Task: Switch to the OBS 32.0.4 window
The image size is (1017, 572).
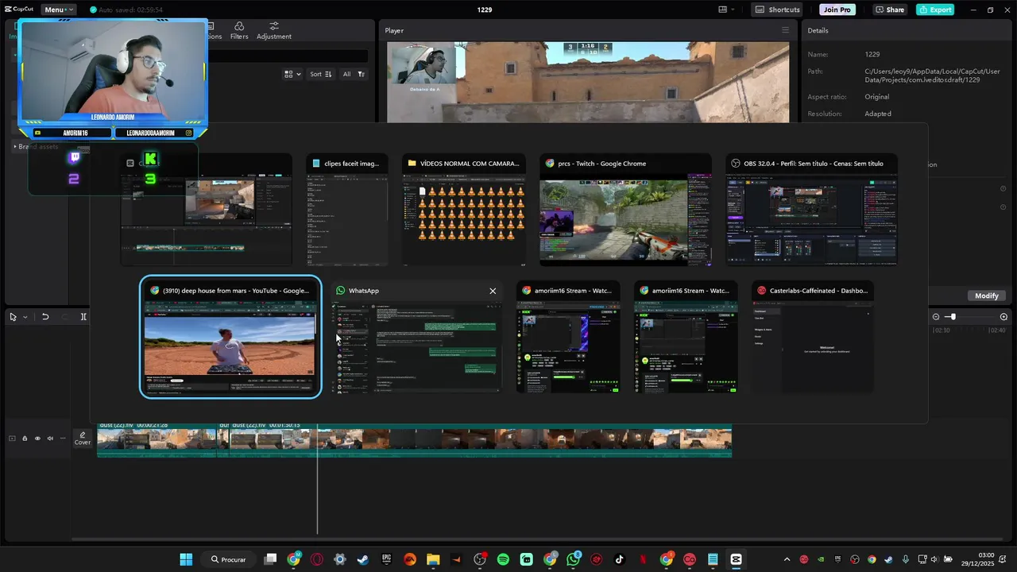Action: [811, 211]
